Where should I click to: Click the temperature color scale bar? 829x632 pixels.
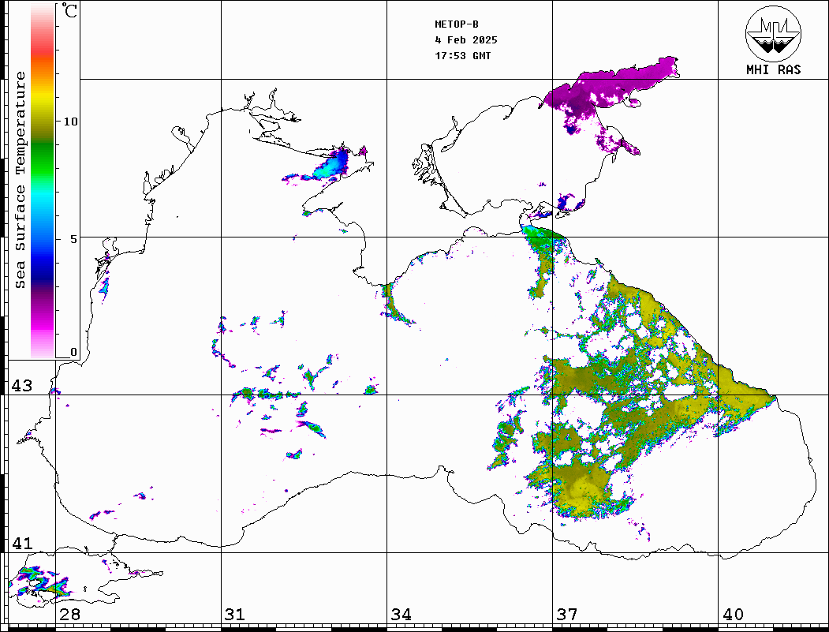[42, 181]
